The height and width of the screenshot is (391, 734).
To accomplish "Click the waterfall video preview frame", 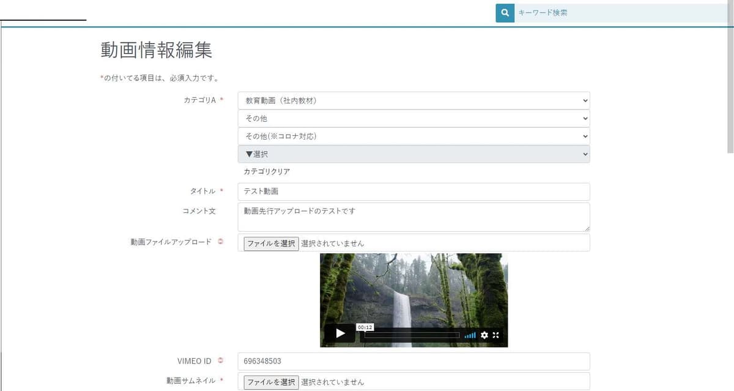I will pyautogui.click(x=414, y=300).
